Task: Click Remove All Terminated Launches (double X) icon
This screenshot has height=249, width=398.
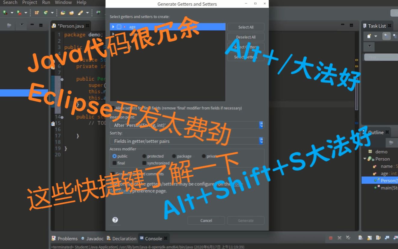Action: click(x=348, y=238)
